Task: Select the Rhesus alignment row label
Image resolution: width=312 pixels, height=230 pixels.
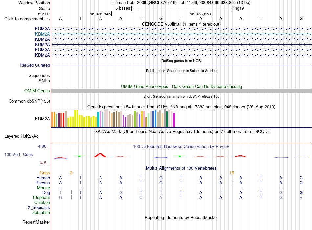Action: (x=43, y=183)
